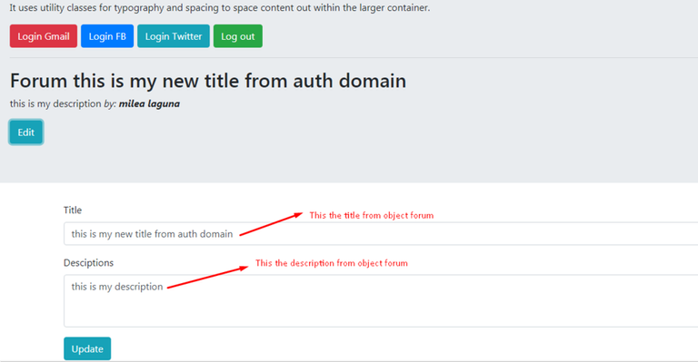This screenshot has height=362, width=698.
Task: Click the red note about description object
Action: click(x=331, y=263)
